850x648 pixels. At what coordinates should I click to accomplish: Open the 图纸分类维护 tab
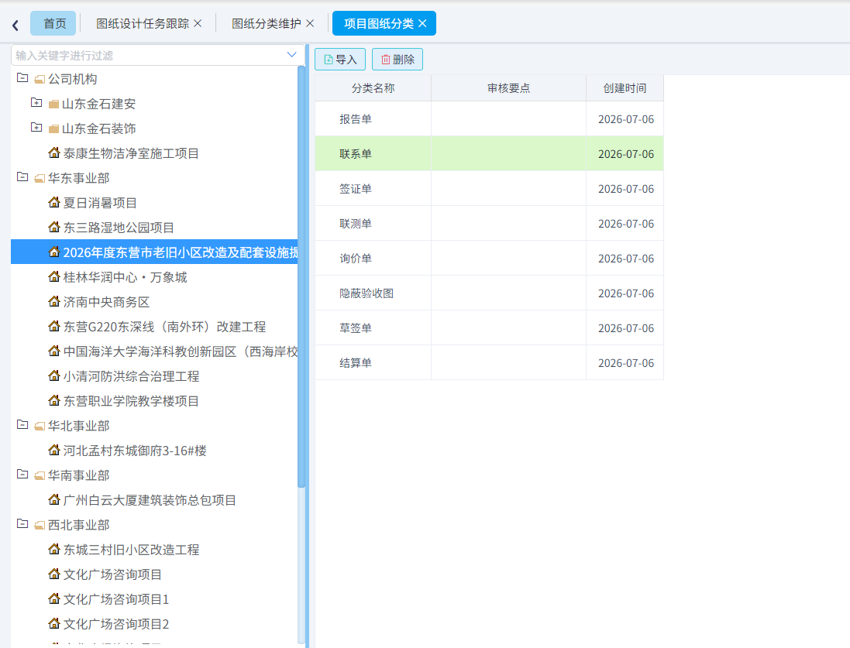tap(267, 23)
